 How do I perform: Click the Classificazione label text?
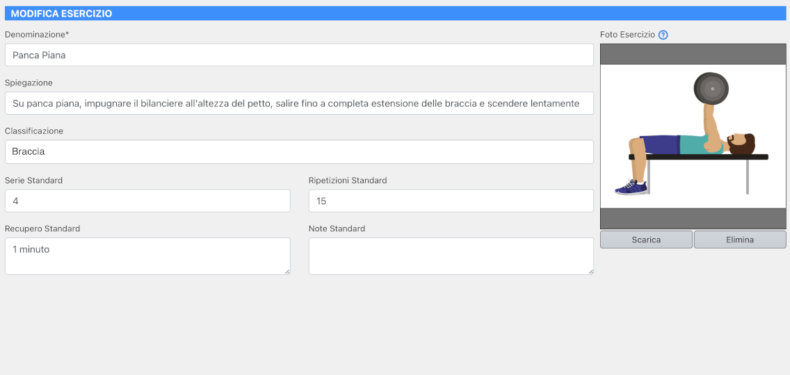coord(34,131)
